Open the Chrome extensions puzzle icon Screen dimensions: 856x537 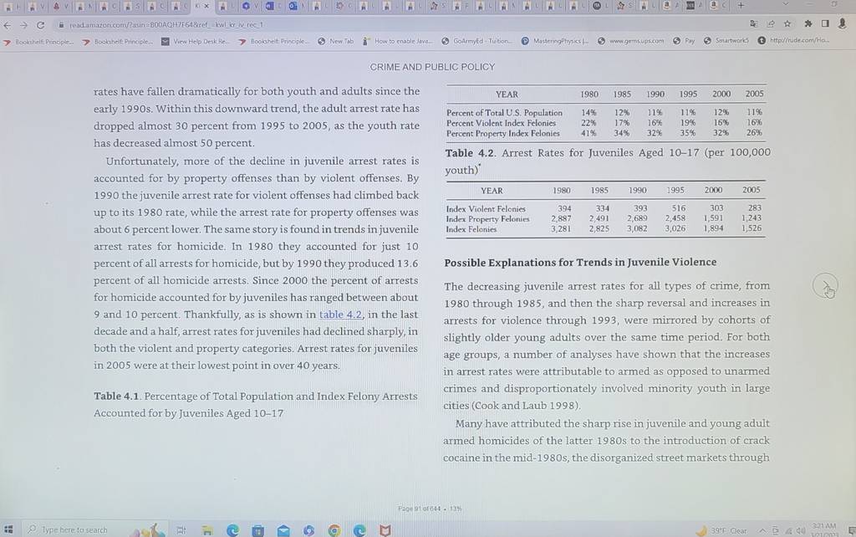coord(808,23)
